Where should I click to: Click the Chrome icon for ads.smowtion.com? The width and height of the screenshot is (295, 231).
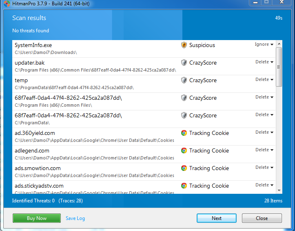(x=184, y=168)
